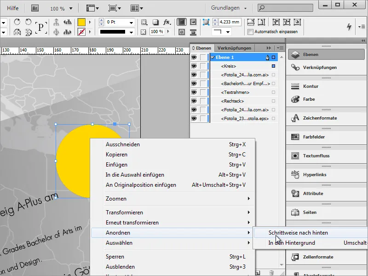
Task: Open the 100 % zoom dropdown
Action: [71, 9]
